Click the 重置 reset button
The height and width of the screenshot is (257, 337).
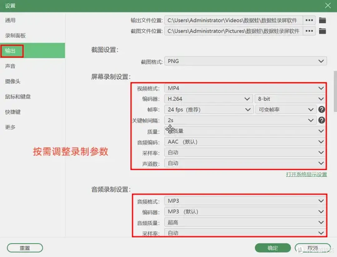coord(25,248)
